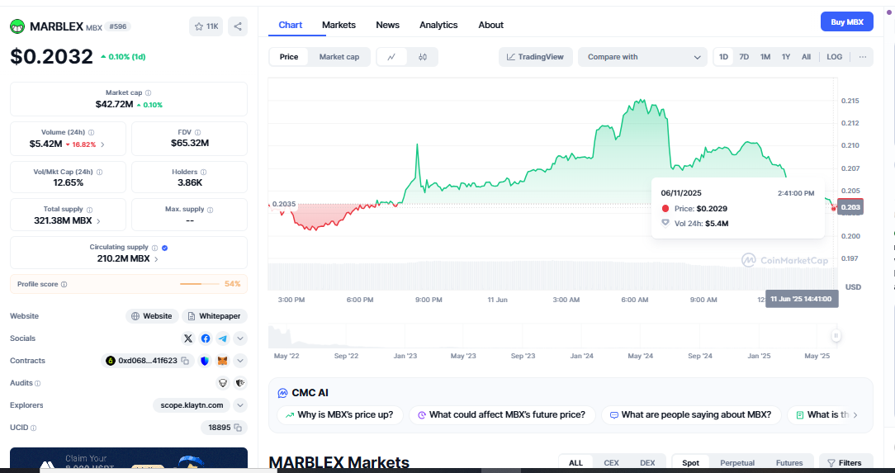Image resolution: width=895 pixels, height=473 pixels.
Task: Click the Holders info icon
Action: coord(204,172)
